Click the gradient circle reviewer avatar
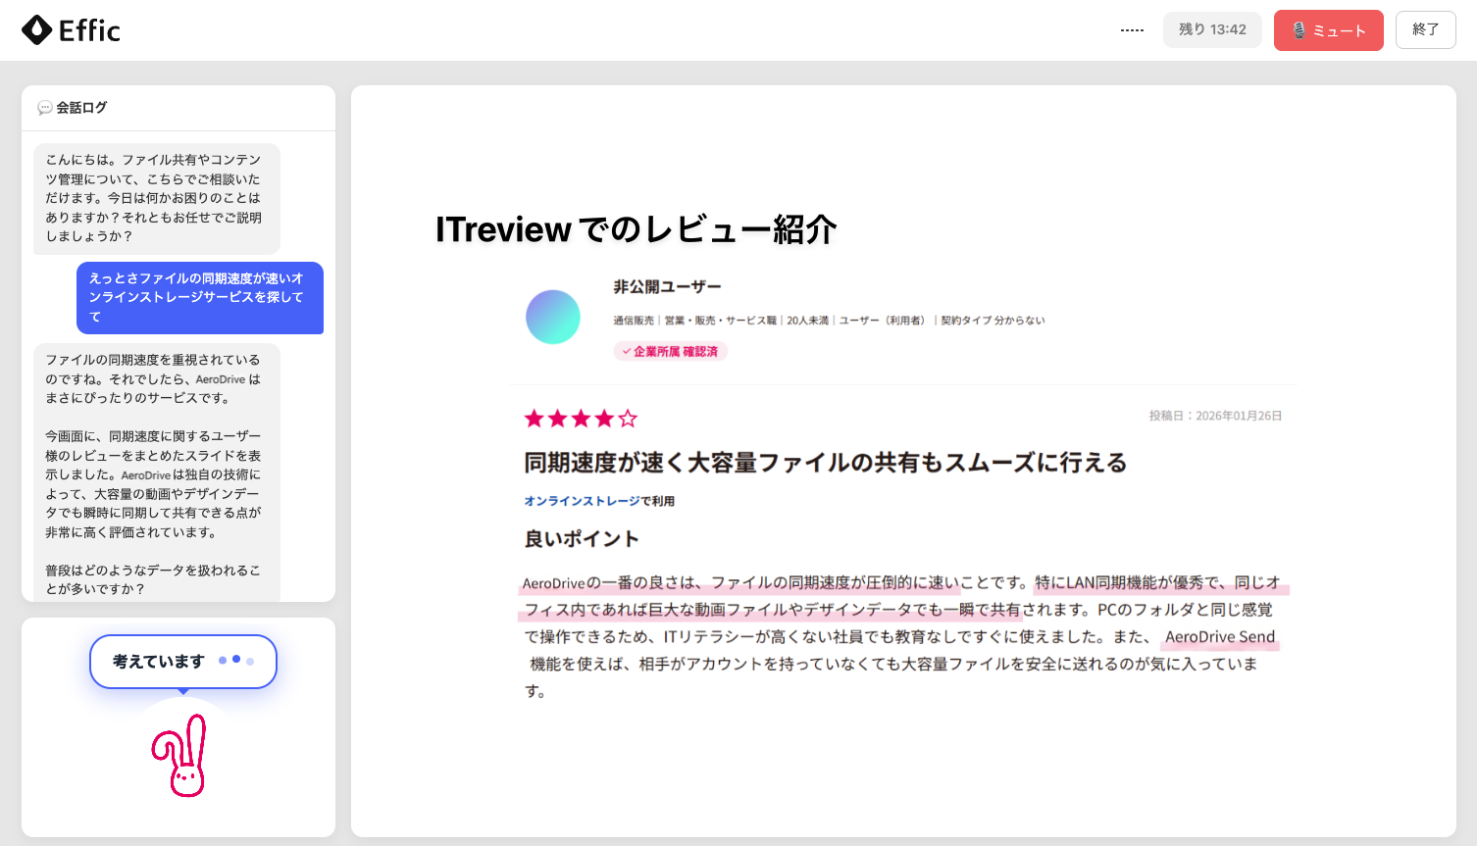The height and width of the screenshot is (846, 1477). 553,317
